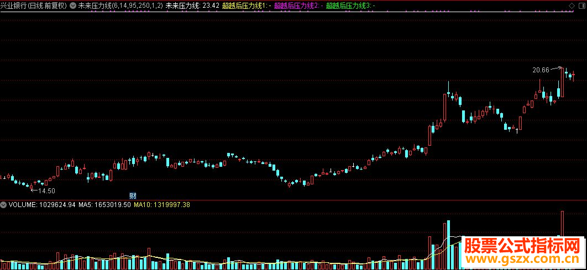Open the dropdown beside 兴业银行(日线.前复权)

tap(72, 6)
